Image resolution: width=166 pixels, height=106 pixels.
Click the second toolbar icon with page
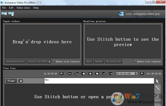tap(11, 14)
